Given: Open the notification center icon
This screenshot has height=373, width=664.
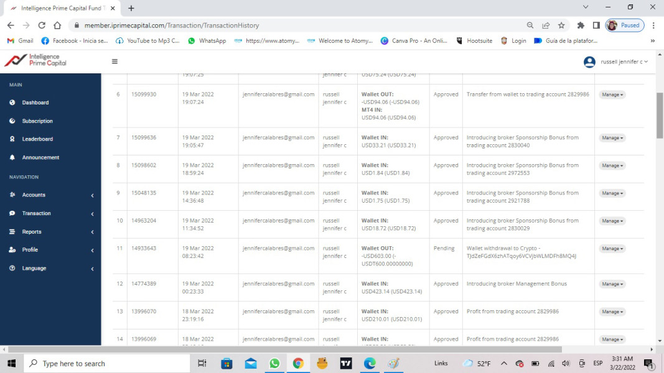Looking at the screenshot, I should point(649,363).
